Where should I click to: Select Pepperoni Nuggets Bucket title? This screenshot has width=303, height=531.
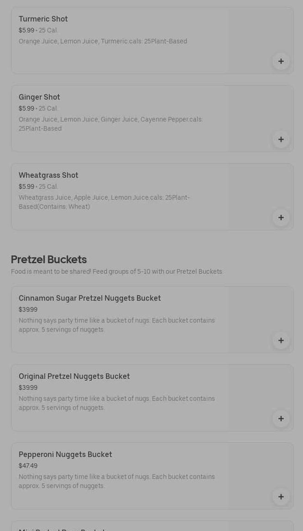(x=65, y=455)
